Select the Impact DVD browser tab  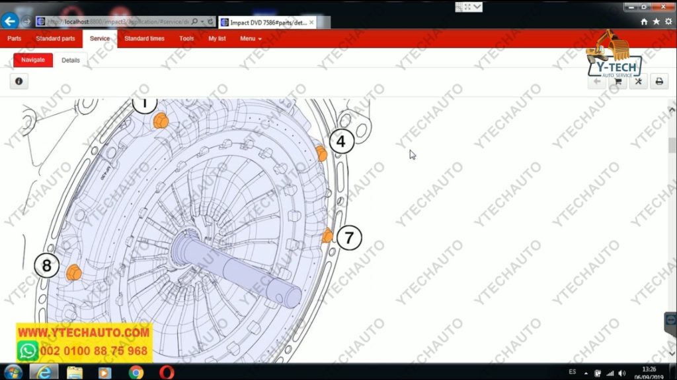(x=267, y=22)
